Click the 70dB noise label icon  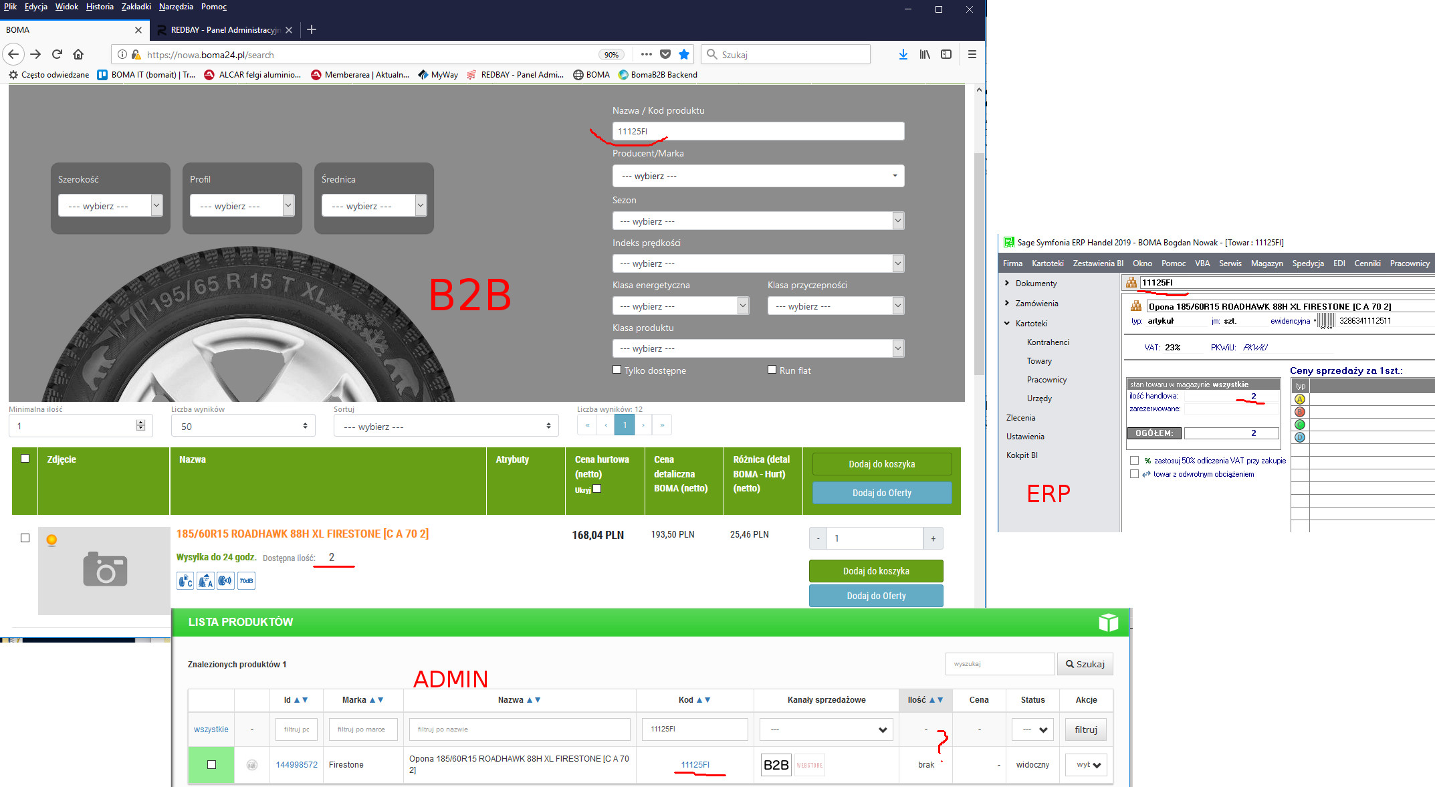246,580
